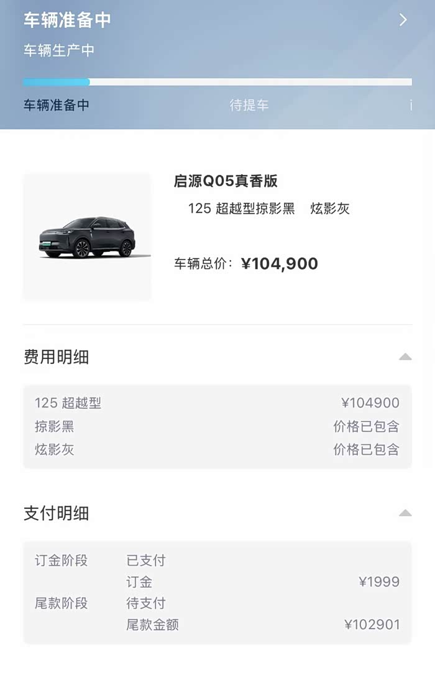This screenshot has width=435, height=677.
Task: Tap the 车辆生产中 status subtitle
Action: click(x=59, y=50)
